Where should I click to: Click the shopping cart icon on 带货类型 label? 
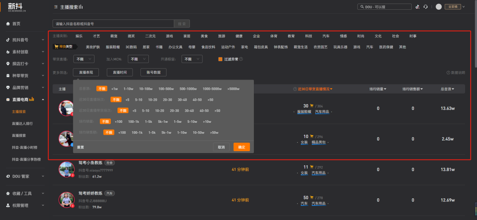click(x=56, y=47)
